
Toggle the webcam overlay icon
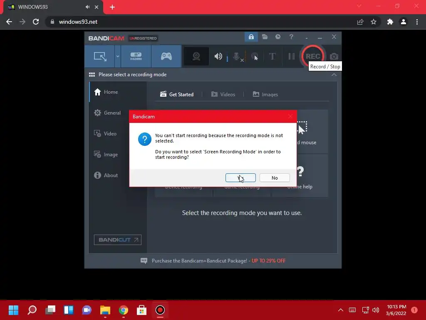point(196,56)
